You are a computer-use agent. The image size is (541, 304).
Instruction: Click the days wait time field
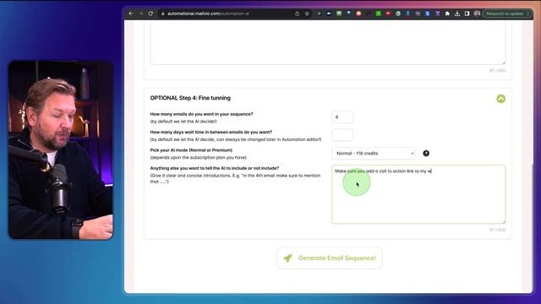pos(342,135)
